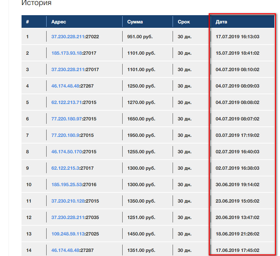Select date 02.07.2019 16:38:03
This screenshot has width=280, height=256.
click(237, 168)
